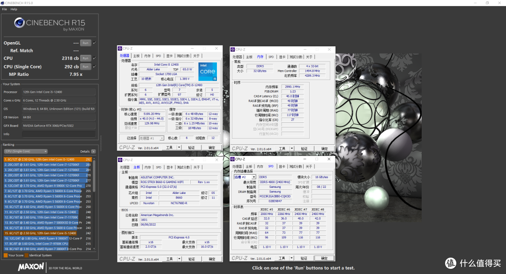The image size is (506, 274).
Task: Click 工具 button in the mainboard CPU-Z window
Action: 170,259
